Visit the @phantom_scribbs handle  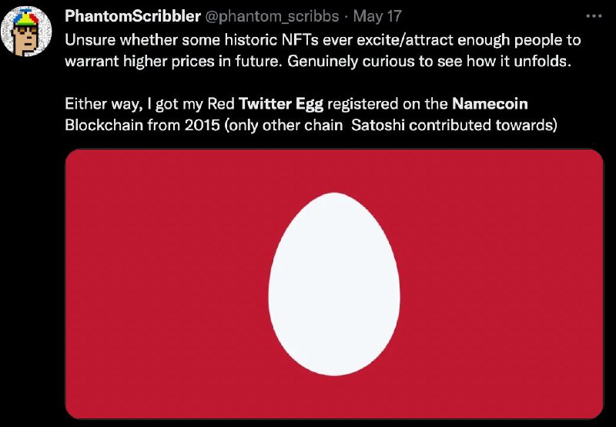click(x=273, y=16)
